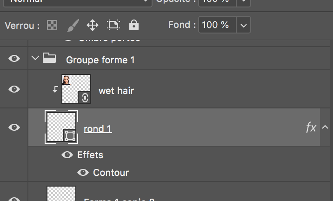Click the wet hair smart object thumbnail
This screenshot has width=333, height=201.
click(x=76, y=89)
